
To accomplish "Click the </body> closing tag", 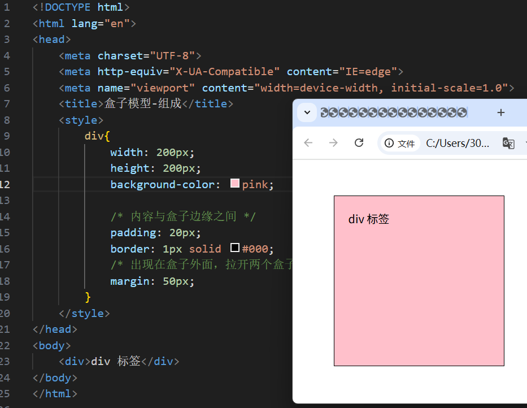I will tap(55, 377).
